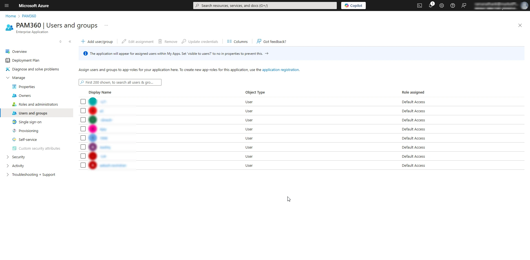The width and height of the screenshot is (530, 260).
Task: Open the Notifications bell
Action: pos(431,6)
